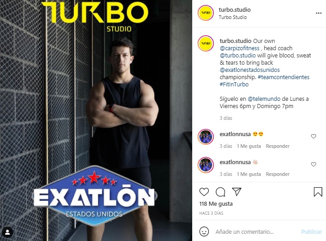Focus the Añade un comentario field

click(x=256, y=232)
